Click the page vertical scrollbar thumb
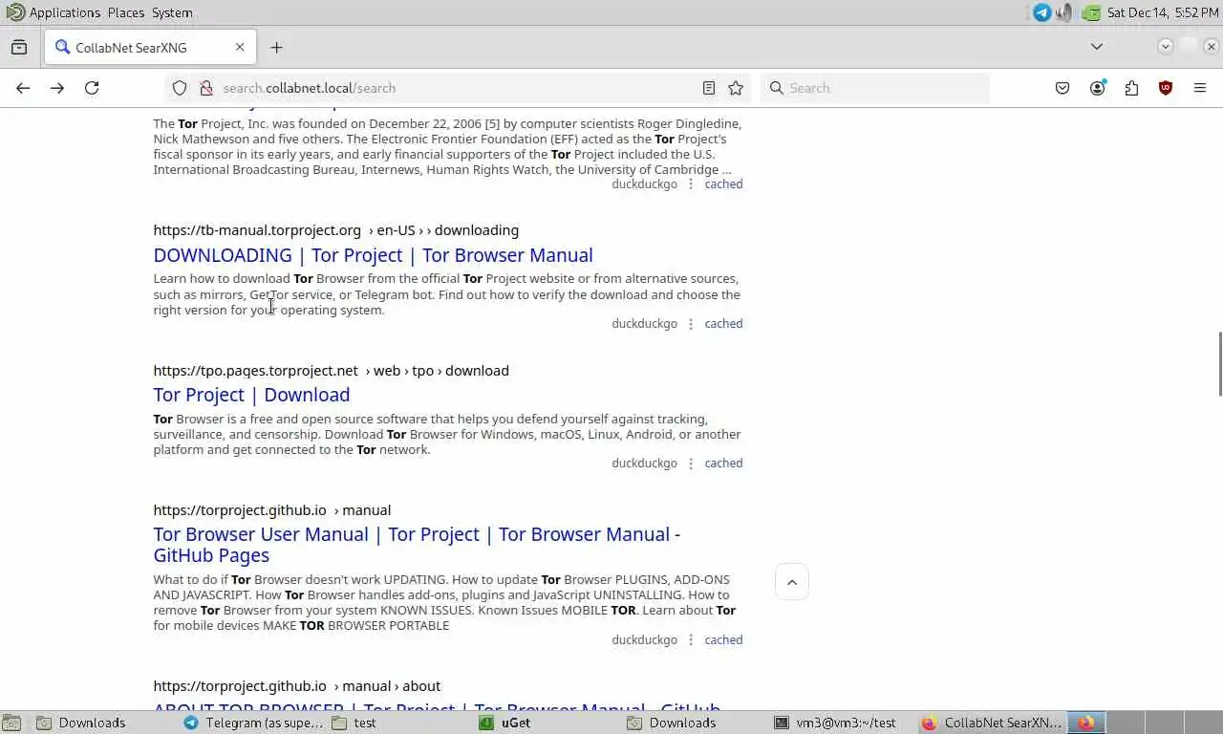Viewport: 1223px width, 734px height. 1219,363
